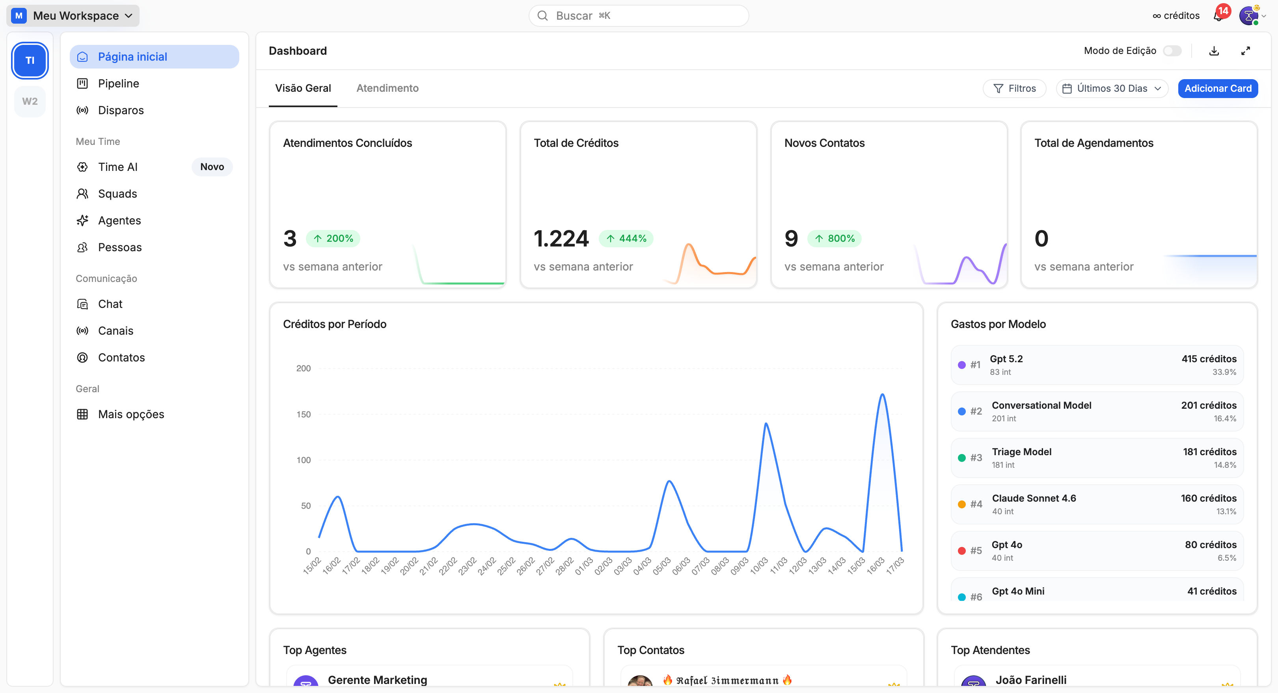Open the Filtros panel

[x=1014, y=88]
